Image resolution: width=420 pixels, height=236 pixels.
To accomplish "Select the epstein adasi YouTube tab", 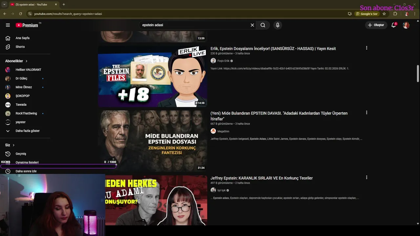I will coord(34,5).
